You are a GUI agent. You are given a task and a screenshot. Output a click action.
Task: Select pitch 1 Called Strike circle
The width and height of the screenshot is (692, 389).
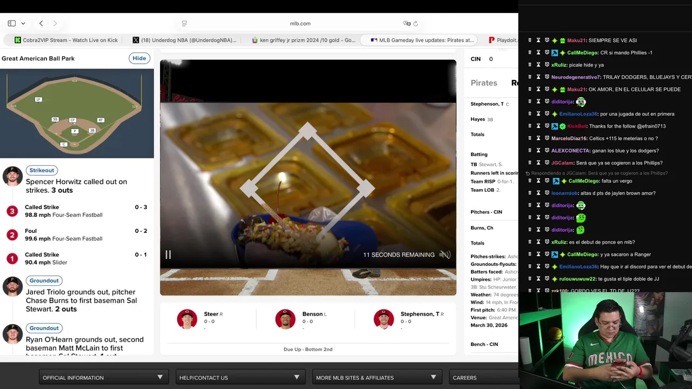click(12, 259)
